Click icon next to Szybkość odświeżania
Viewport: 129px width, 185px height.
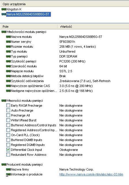pyautogui.click(x=8, y=81)
